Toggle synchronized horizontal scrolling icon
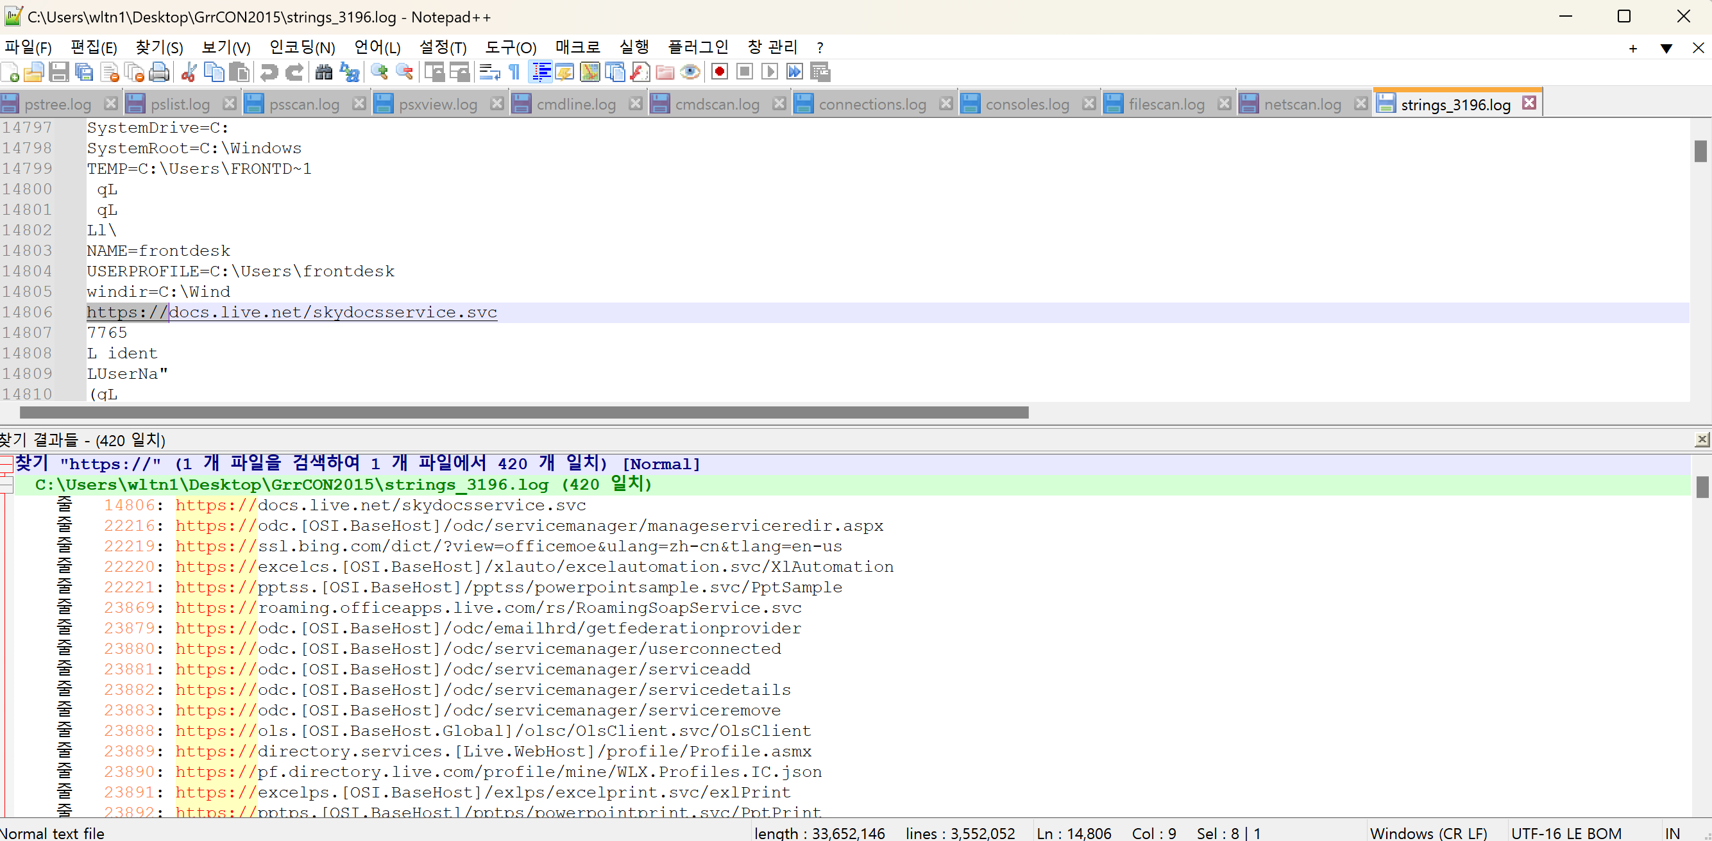 pos(460,72)
